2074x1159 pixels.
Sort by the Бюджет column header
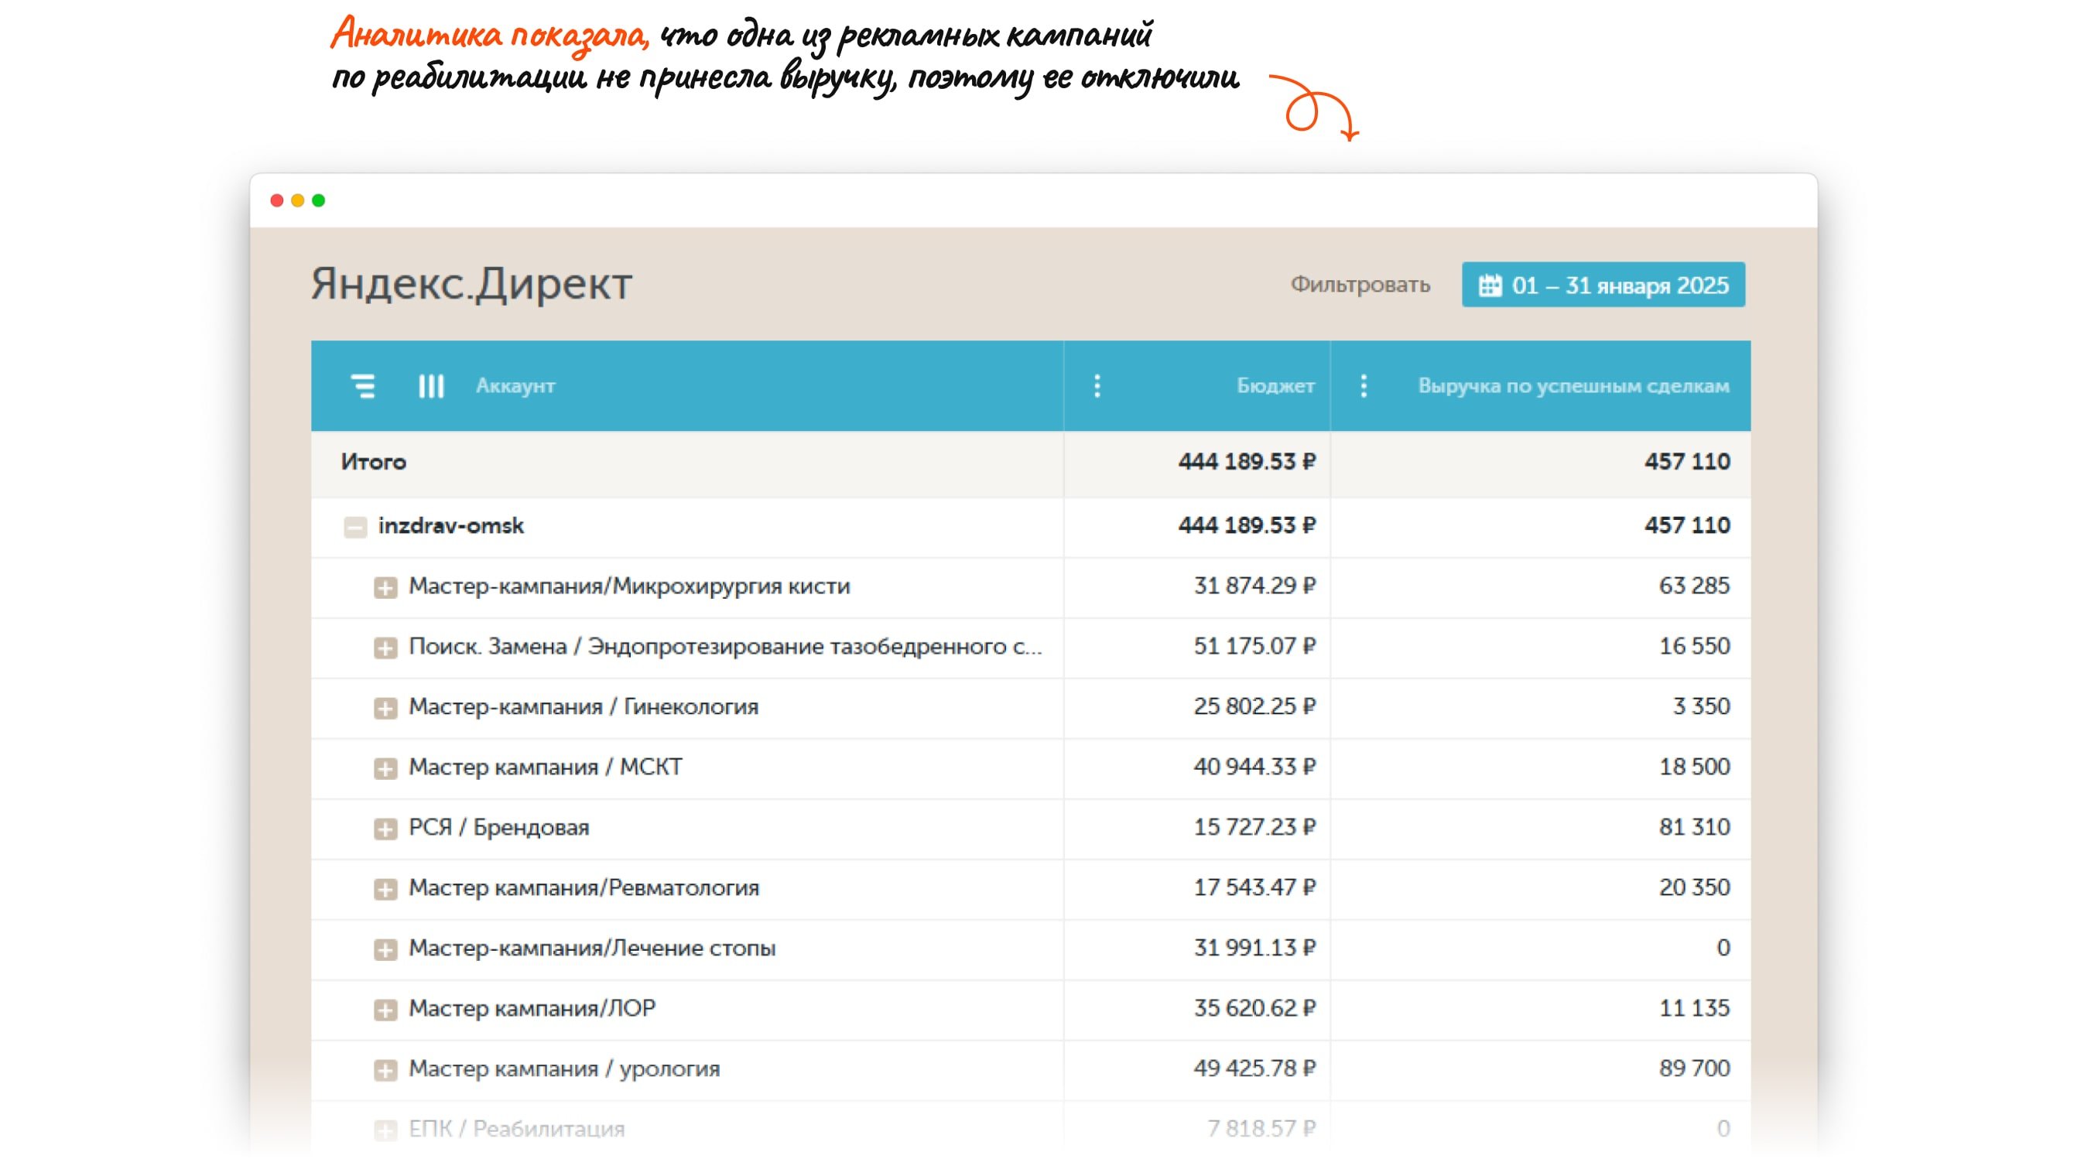point(1275,386)
